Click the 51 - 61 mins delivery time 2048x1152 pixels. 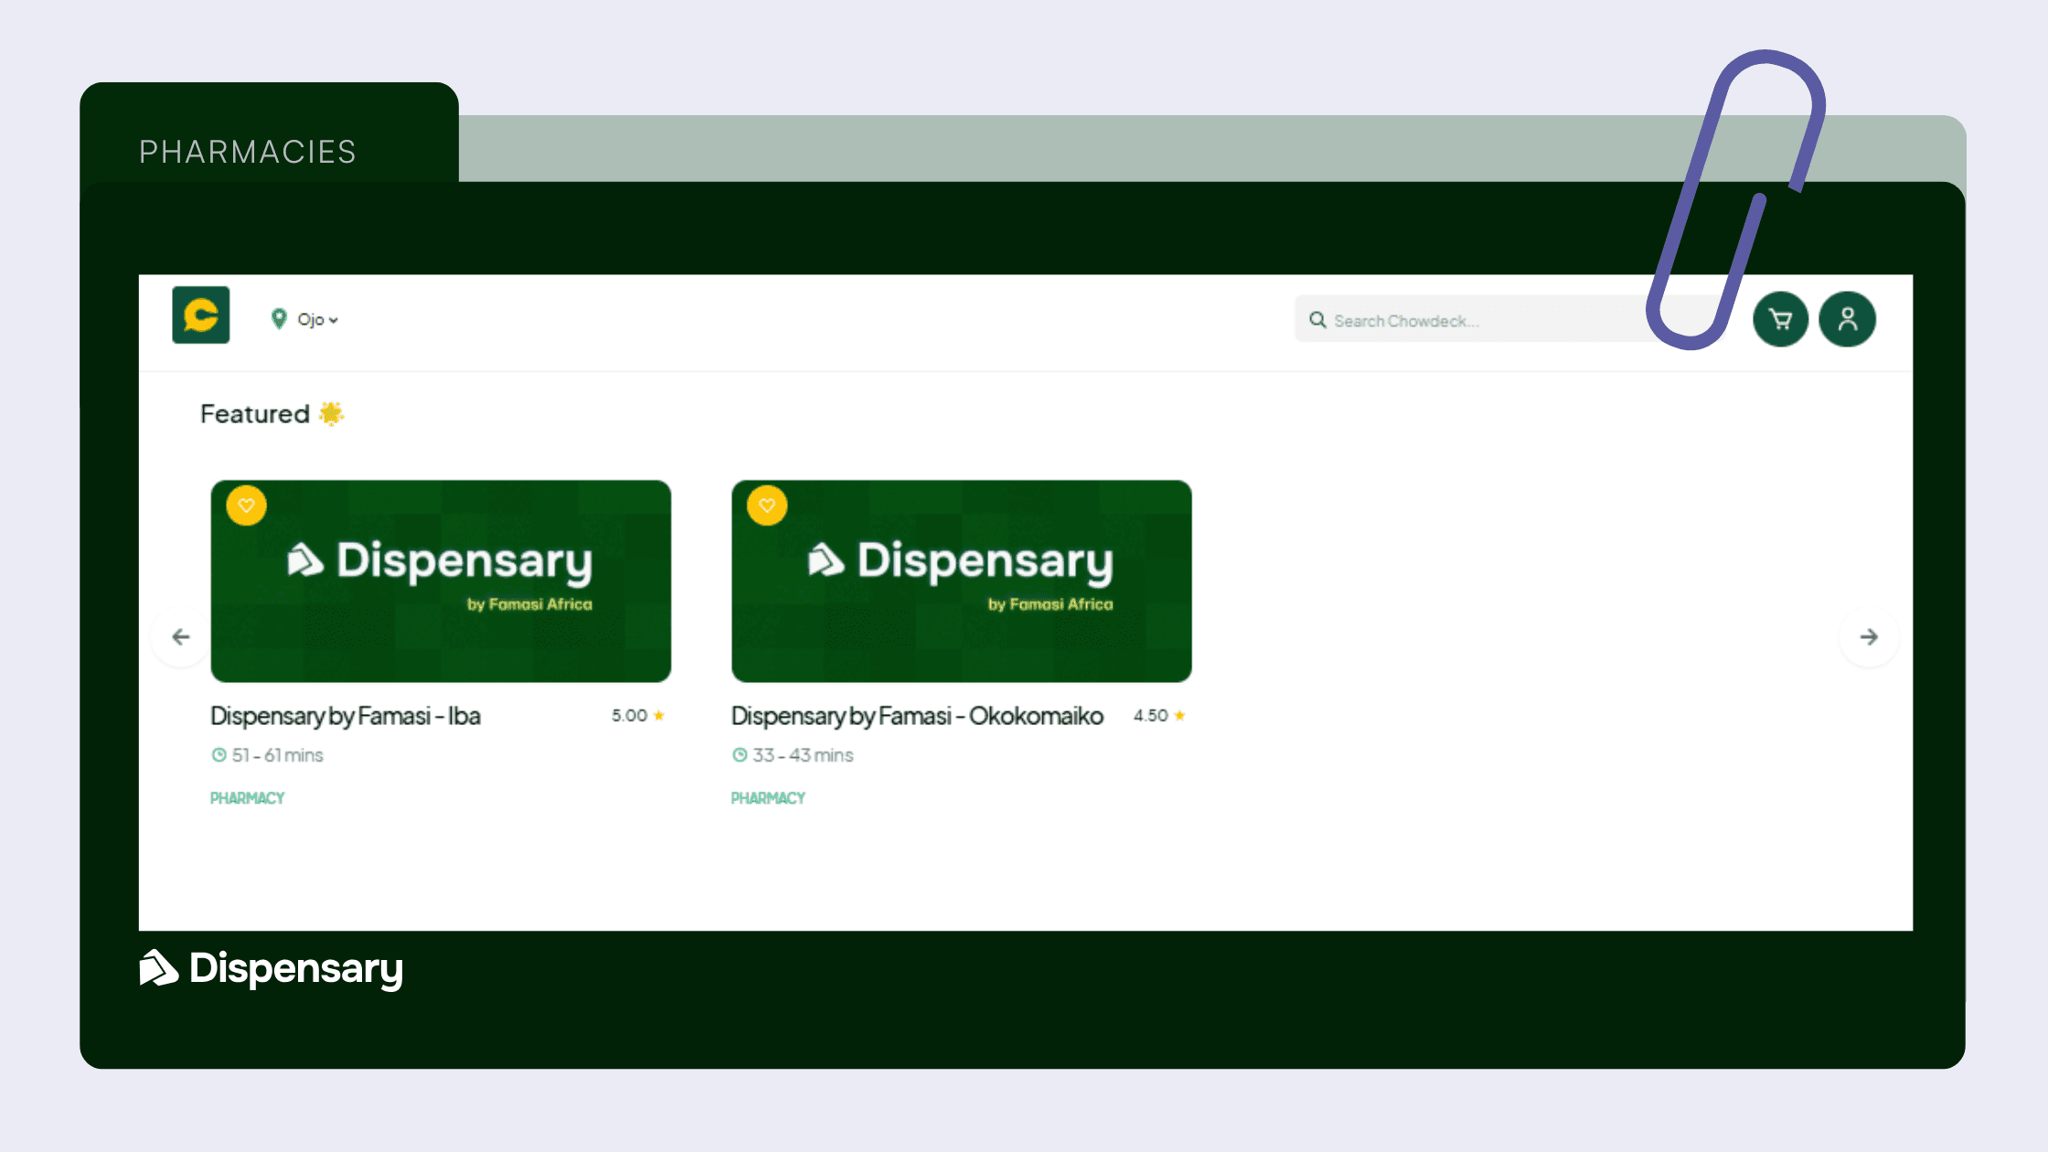267,755
